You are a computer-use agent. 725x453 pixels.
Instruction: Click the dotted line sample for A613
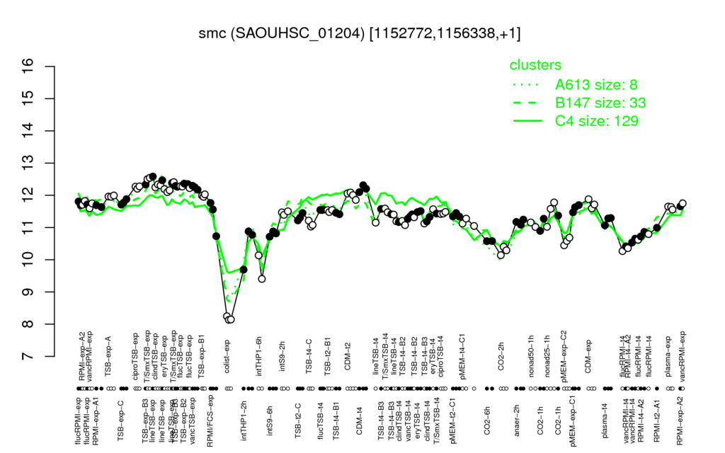click(527, 85)
